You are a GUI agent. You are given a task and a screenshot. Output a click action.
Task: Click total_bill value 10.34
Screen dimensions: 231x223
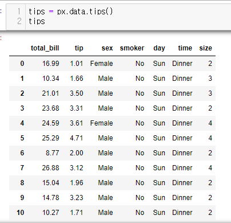point(51,79)
